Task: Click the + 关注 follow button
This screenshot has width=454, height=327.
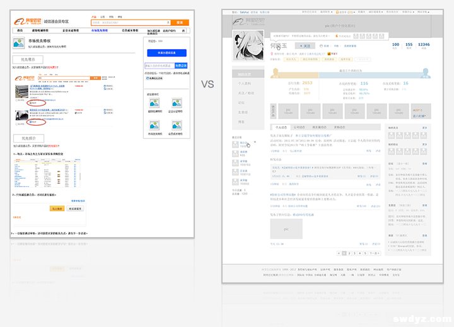Action: pos(305,46)
